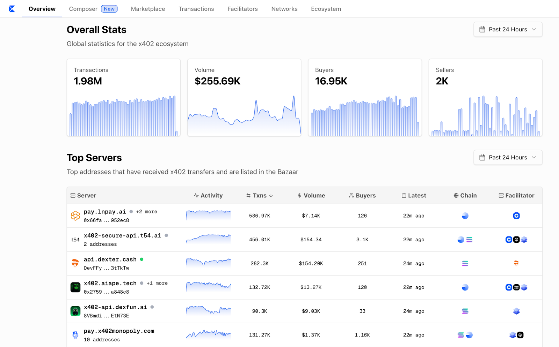The width and height of the screenshot is (559, 347).
Task: Click the pay.x402monopoly.com avatar icon
Action: (75, 335)
